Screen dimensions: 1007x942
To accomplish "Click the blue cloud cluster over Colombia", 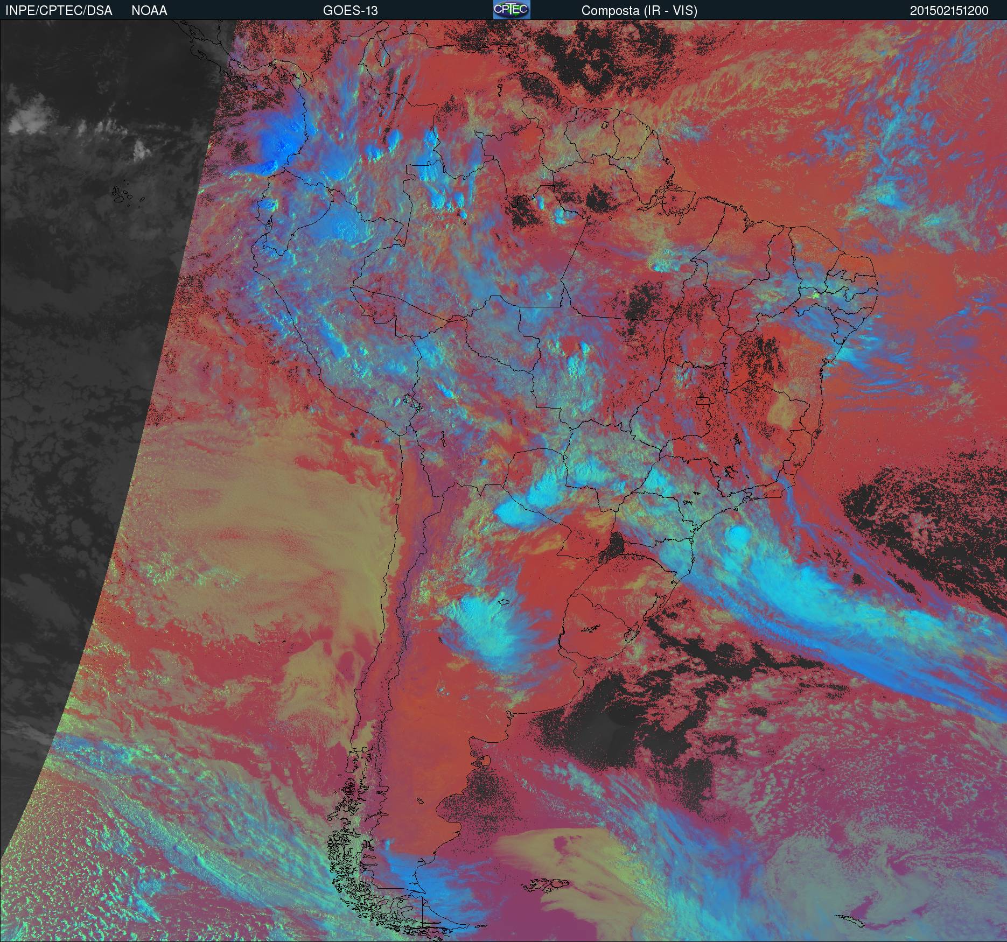I will [280, 144].
